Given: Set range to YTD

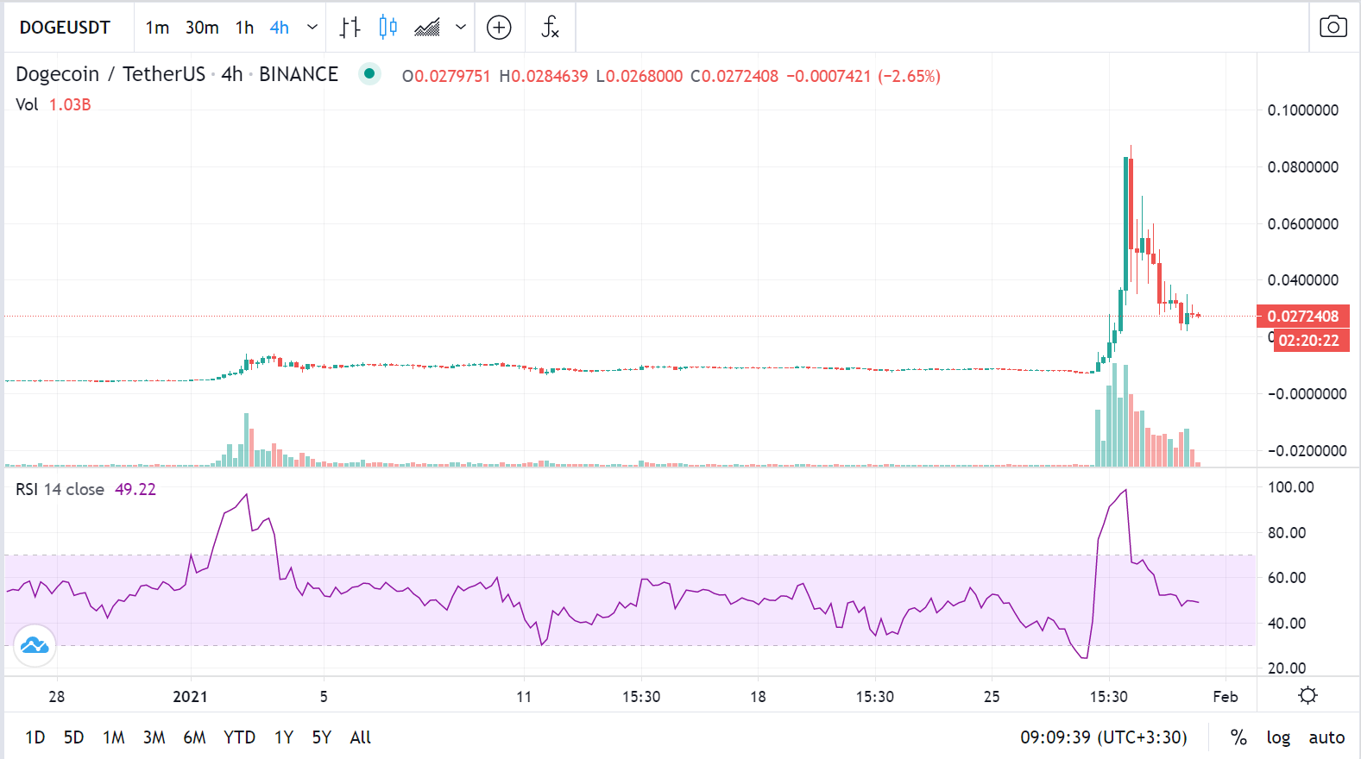Looking at the screenshot, I should [240, 737].
